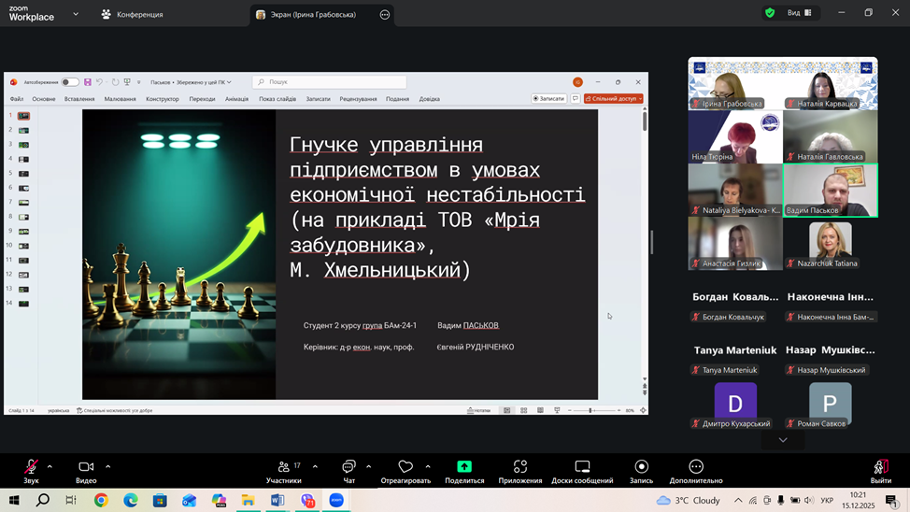Screen dimensions: 910x512
Task: Click the PowerPoint zoom slider
Action: click(x=590, y=410)
